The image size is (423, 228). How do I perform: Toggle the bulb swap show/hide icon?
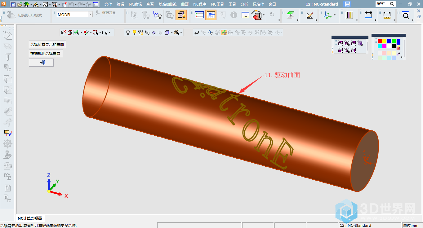coord(141,32)
